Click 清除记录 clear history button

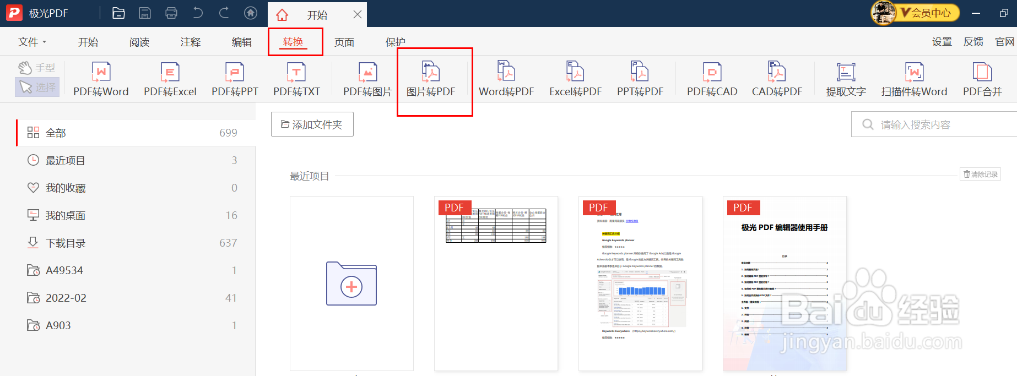coord(981,174)
